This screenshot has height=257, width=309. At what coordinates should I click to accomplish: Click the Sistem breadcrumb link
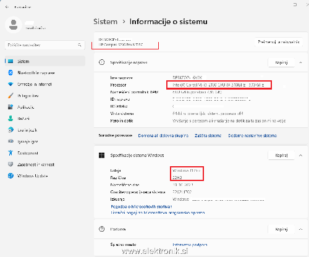(106, 22)
